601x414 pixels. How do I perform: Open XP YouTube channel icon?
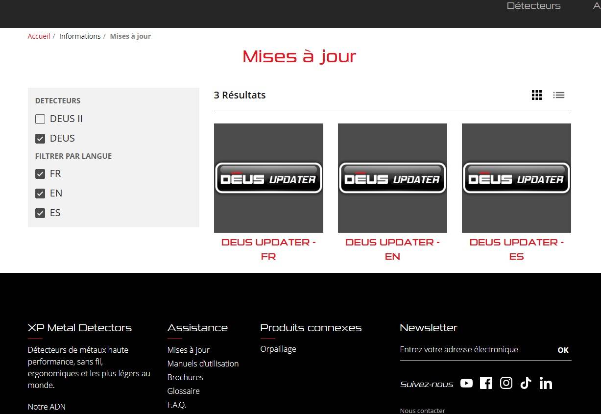(x=466, y=383)
